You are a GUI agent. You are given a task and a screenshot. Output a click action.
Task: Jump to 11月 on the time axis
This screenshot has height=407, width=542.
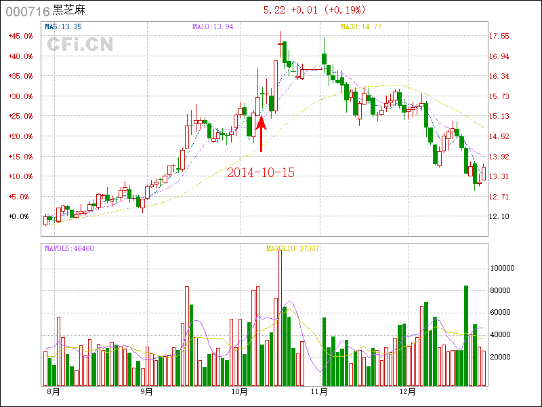coord(319,391)
